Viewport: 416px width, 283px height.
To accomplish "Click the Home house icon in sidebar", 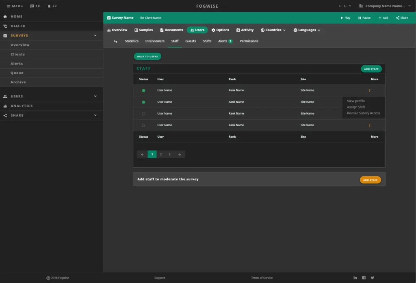I will coord(5,17).
